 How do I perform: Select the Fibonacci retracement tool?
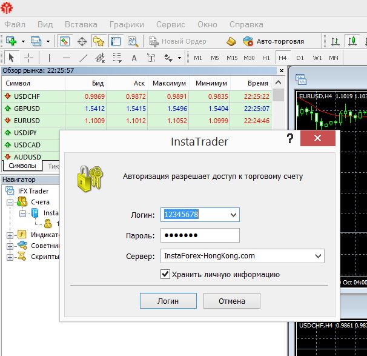point(117,58)
